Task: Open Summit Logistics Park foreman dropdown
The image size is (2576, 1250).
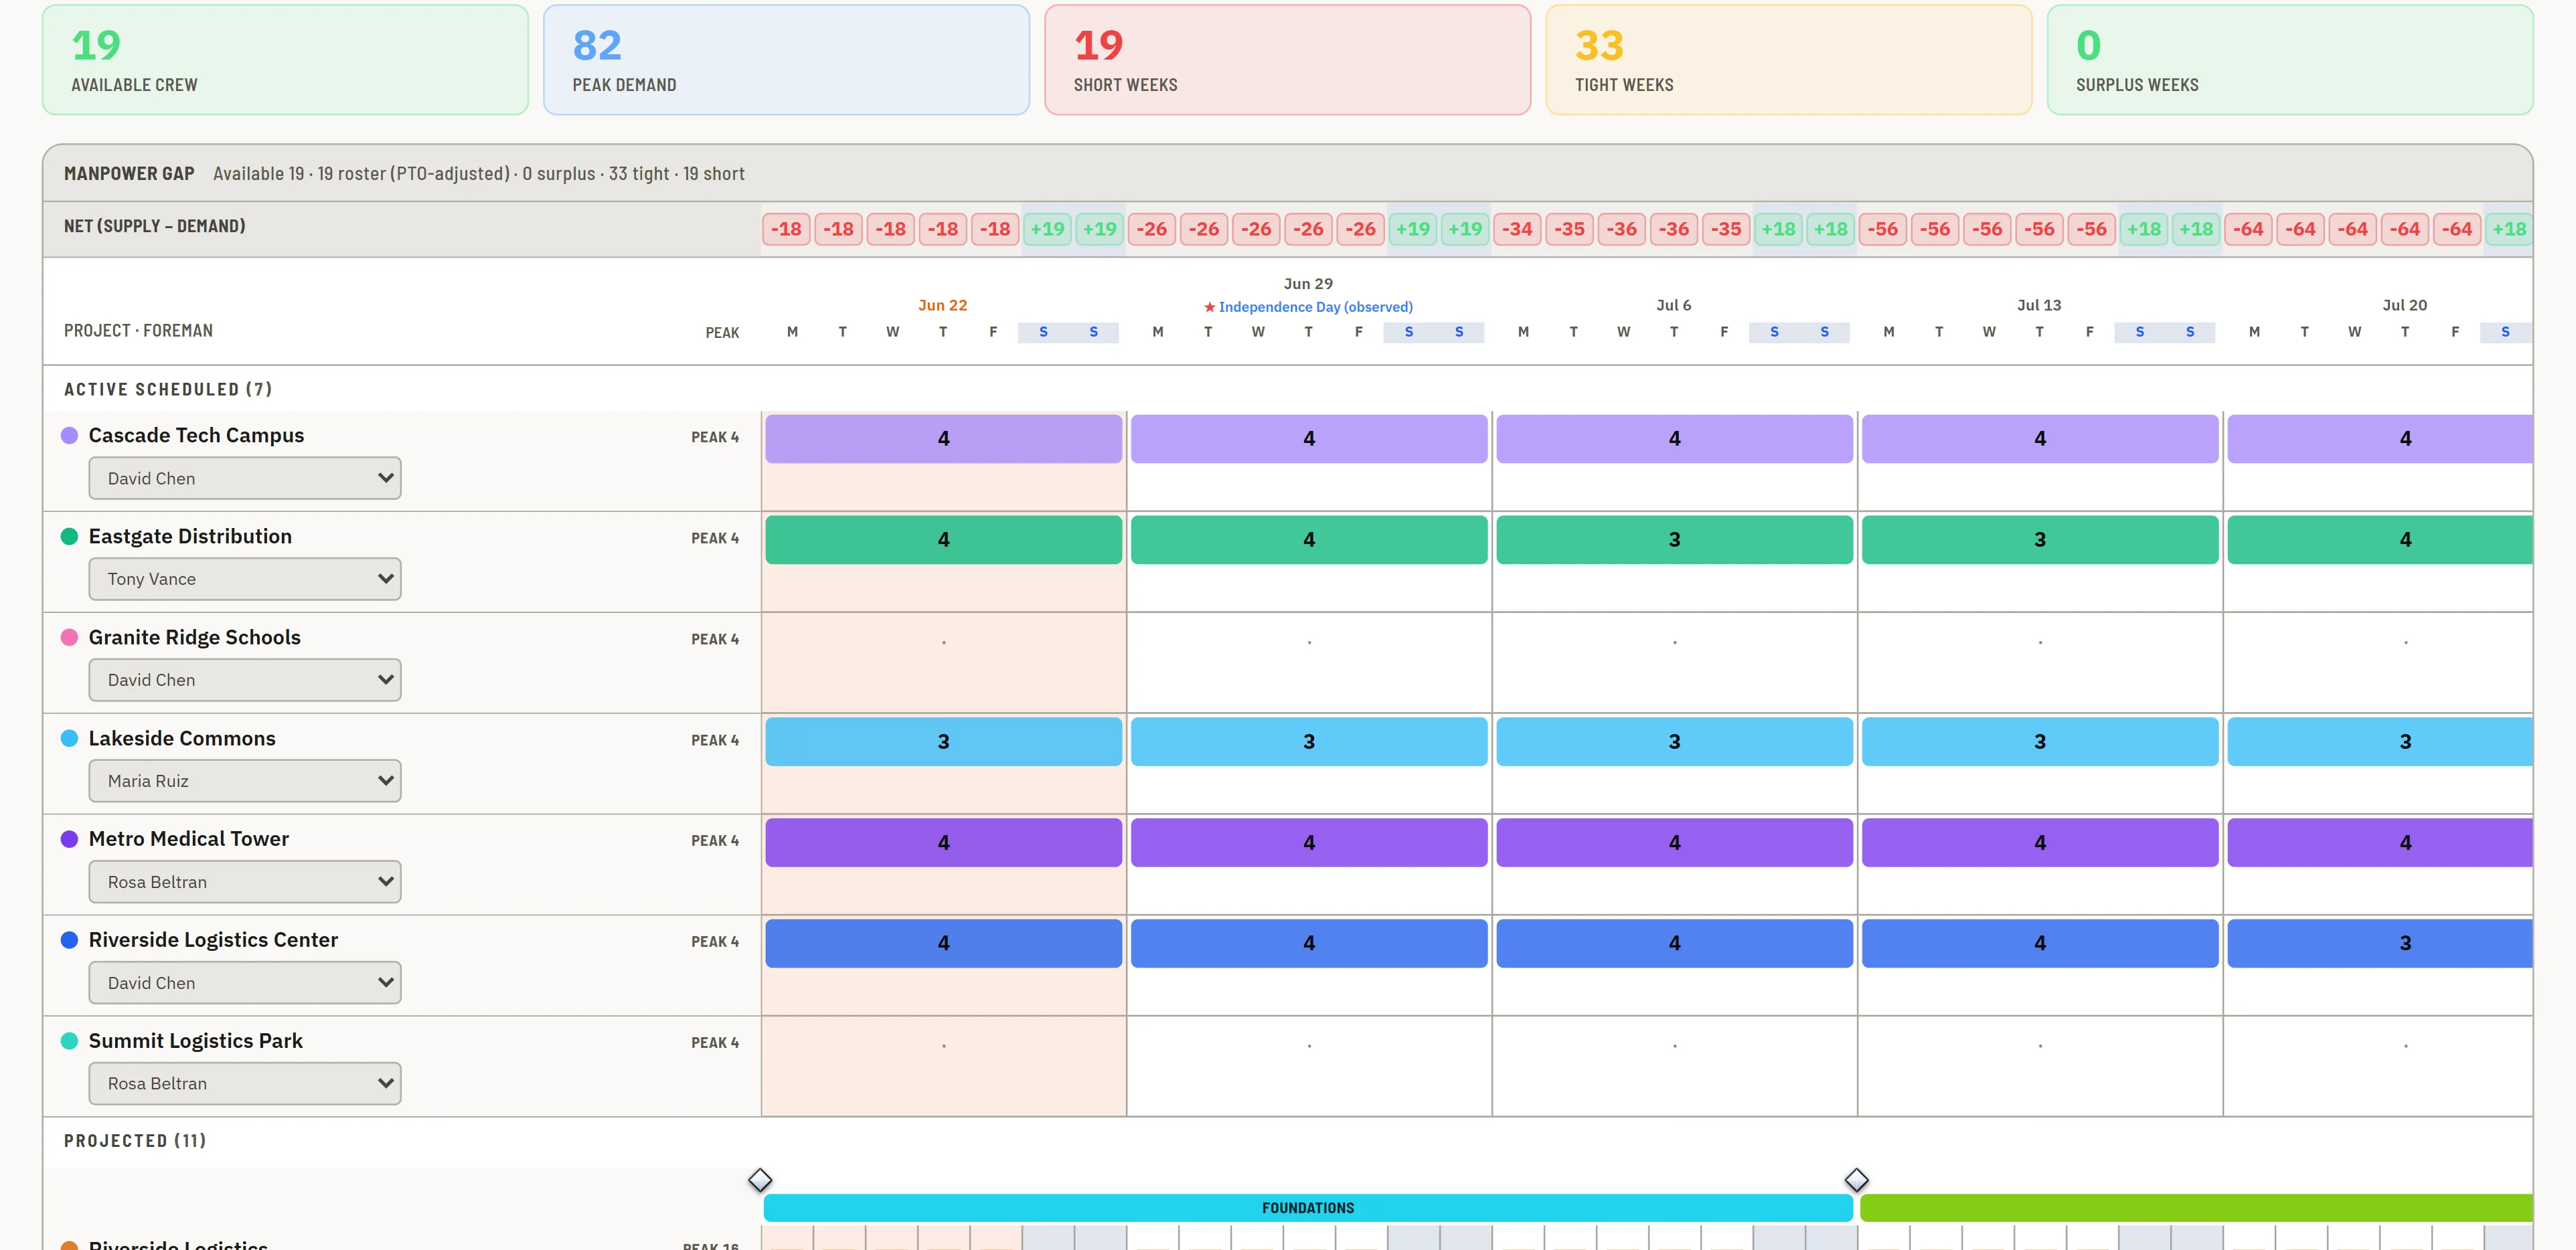Action: (245, 1083)
